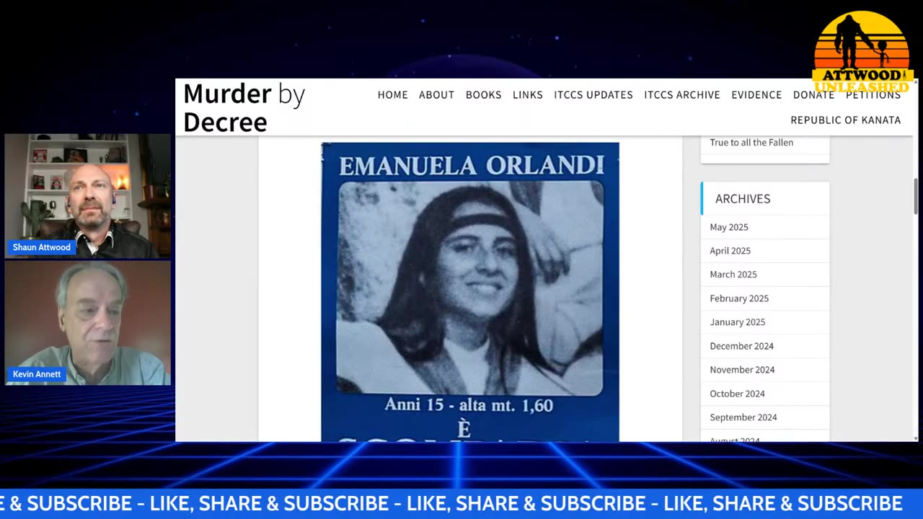The image size is (923, 519).
Task: Click the Shaun Attwood name label
Action: tap(41, 247)
